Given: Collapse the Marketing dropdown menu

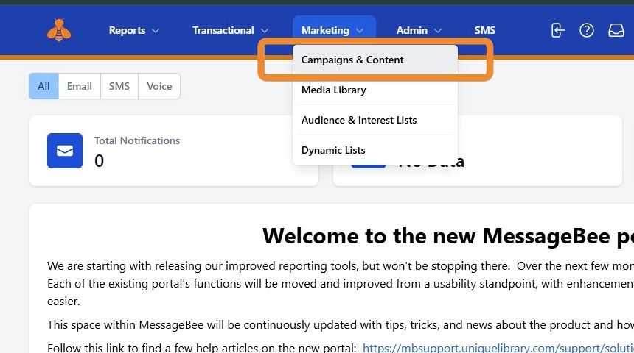Looking at the screenshot, I should tap(334, 30).
